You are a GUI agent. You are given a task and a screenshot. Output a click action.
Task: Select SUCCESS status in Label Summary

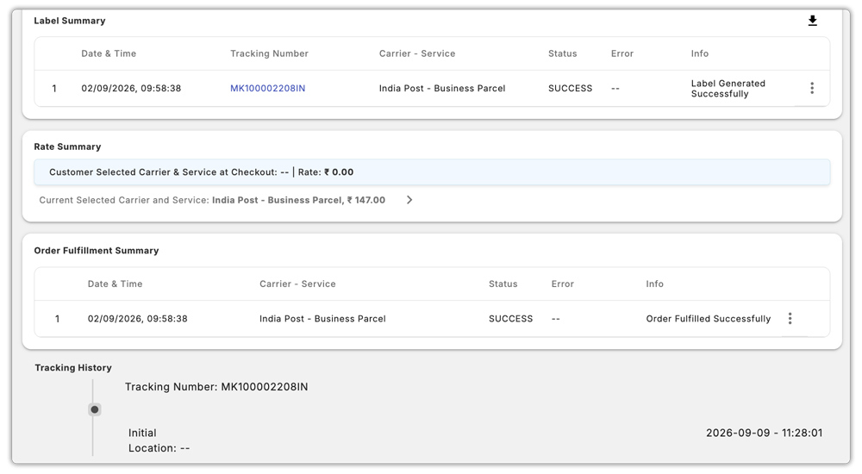tap(570, 89)
